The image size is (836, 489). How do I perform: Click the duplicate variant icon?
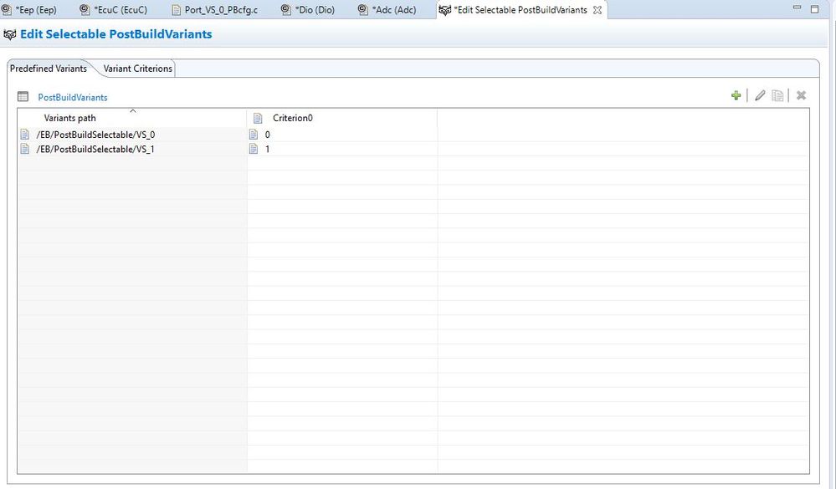(x=778, y=96)
